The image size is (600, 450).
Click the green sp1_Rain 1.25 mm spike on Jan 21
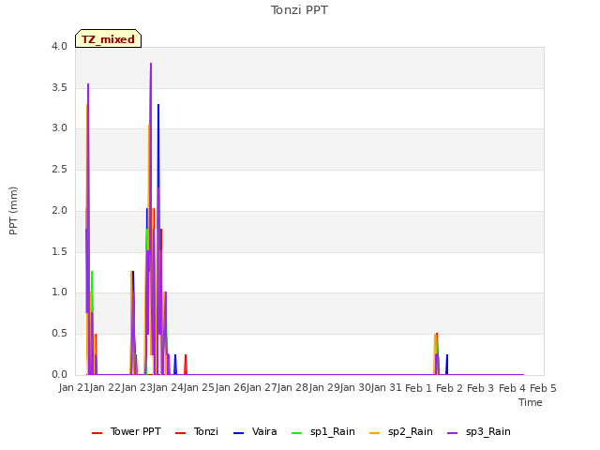(x=92, y=273)
